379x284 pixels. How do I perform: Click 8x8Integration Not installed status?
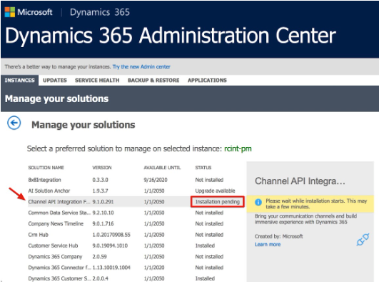click(209, 180)
